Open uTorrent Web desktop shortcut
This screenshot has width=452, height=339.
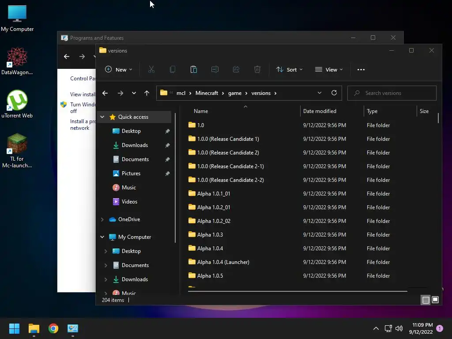[17, 104]
